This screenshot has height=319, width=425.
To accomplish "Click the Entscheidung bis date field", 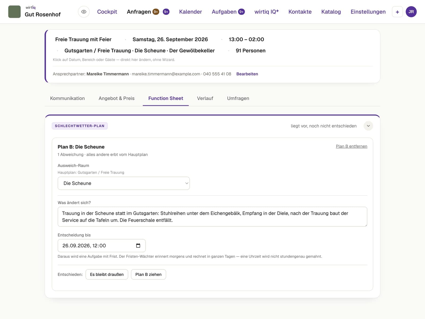I will [x=101, y=246].
